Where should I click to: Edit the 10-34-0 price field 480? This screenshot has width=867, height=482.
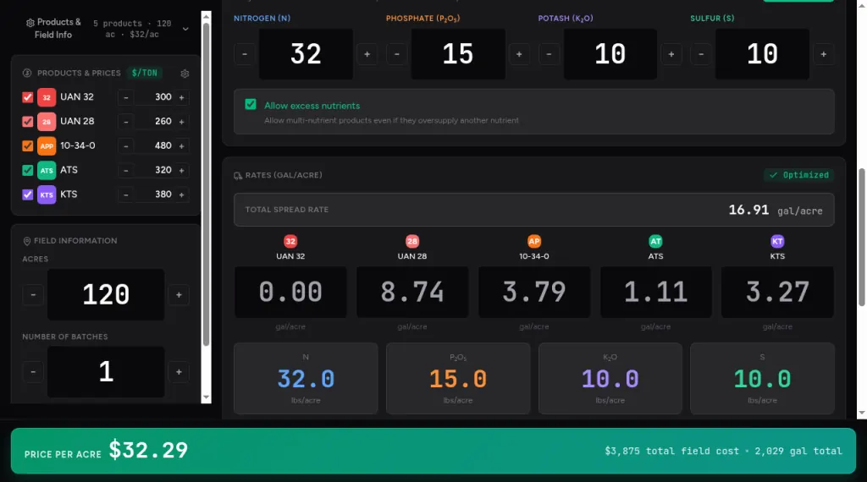[x=154, y=145]
